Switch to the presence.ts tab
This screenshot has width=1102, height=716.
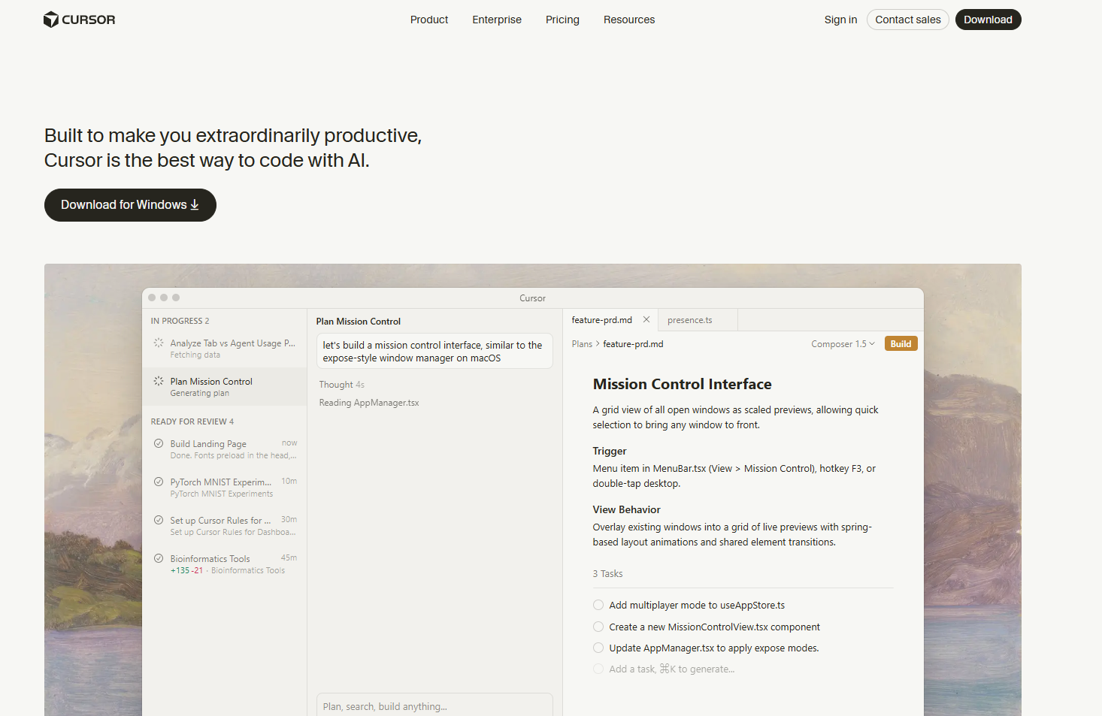[x=698, y=320]
